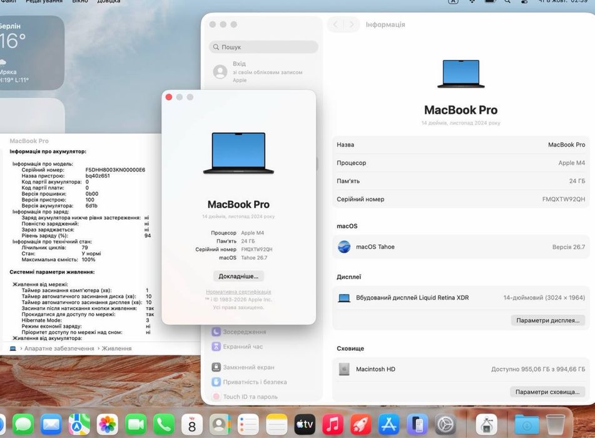Click the Macintosh HD drive icon
Image resolution: width=595 pixels, height=438 pixels.
point(344,369)
